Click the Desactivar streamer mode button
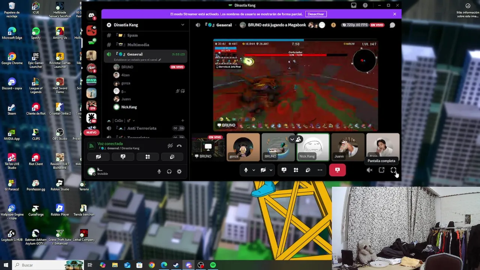Viewport: 480px width, 270px height. tap(316, 14)
